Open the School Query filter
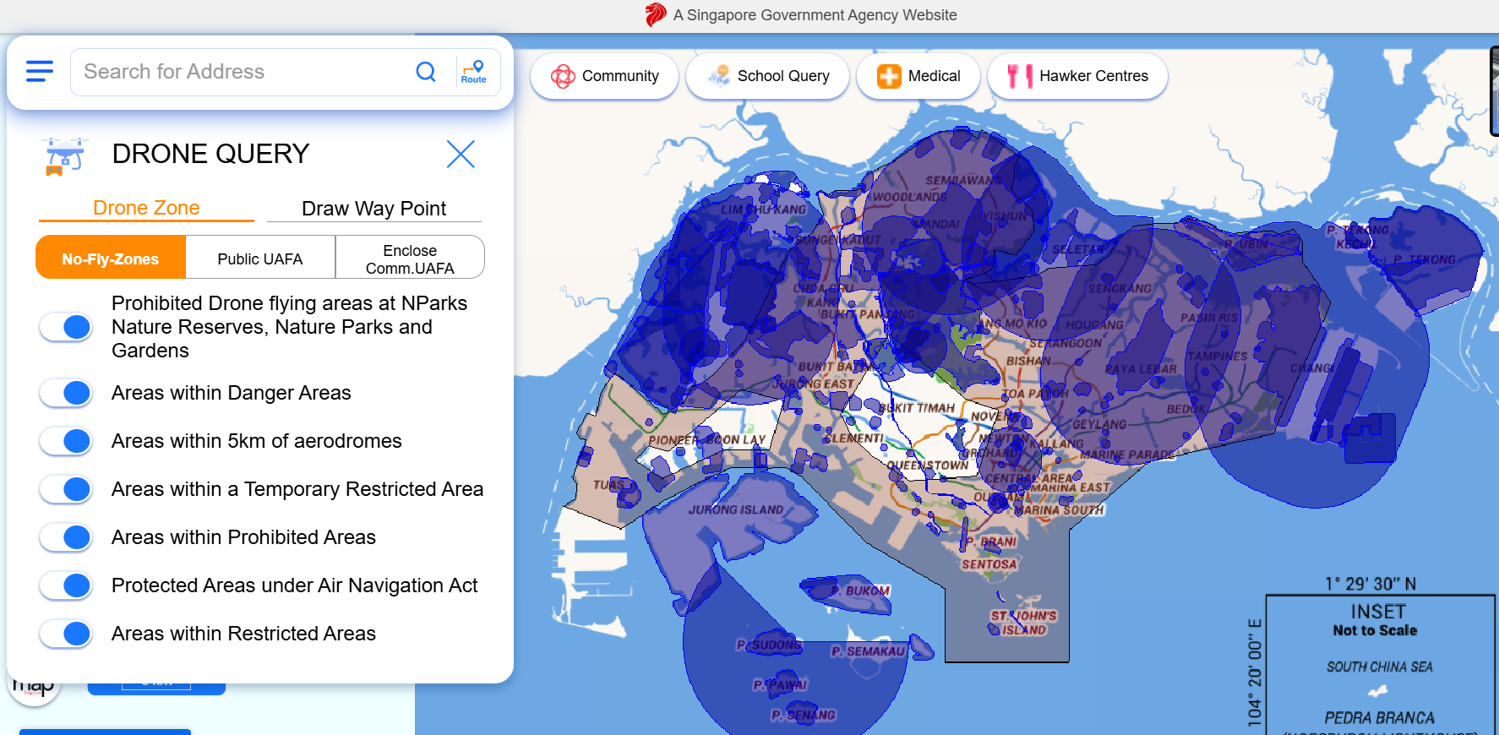Viewport: 1499px width, 735px height. (x=768, y=76)
